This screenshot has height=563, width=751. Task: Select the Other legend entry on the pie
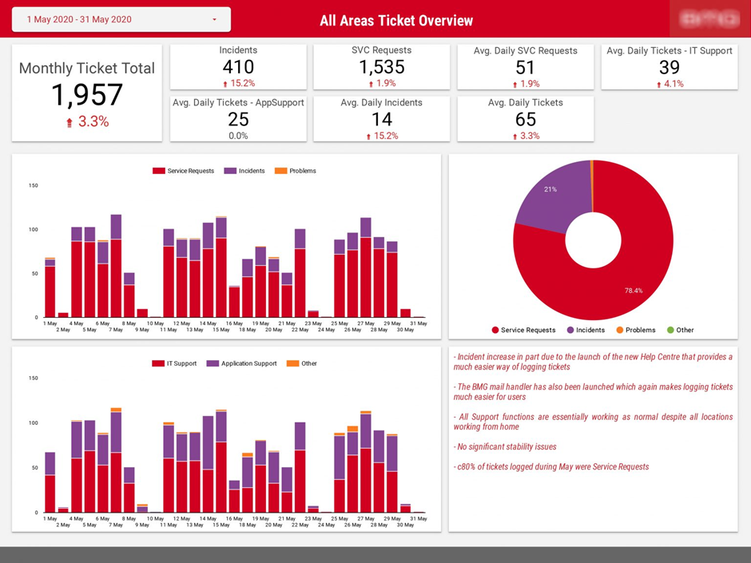click(x=681, y=330)
